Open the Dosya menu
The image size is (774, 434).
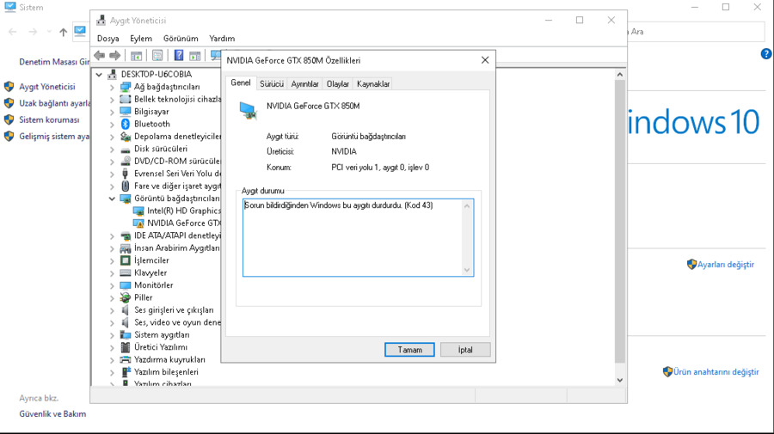tap(107, 39)
